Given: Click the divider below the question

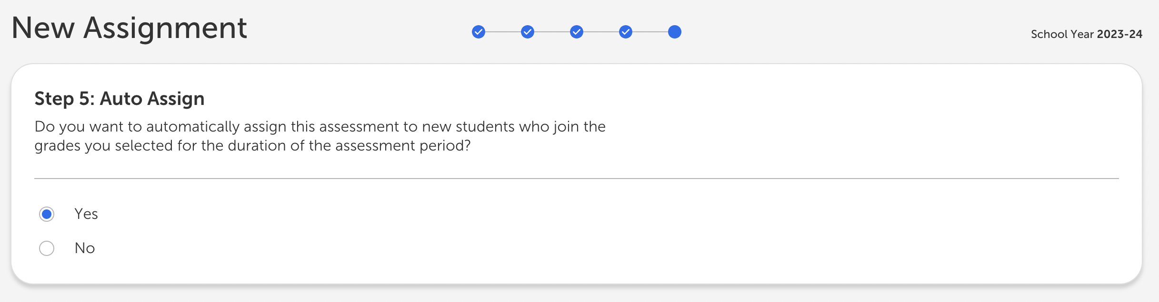Looking at the screenshot, I should pos(577,179).
